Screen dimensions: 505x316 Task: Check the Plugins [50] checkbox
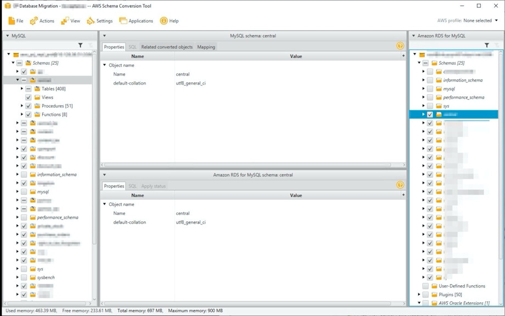425,295
